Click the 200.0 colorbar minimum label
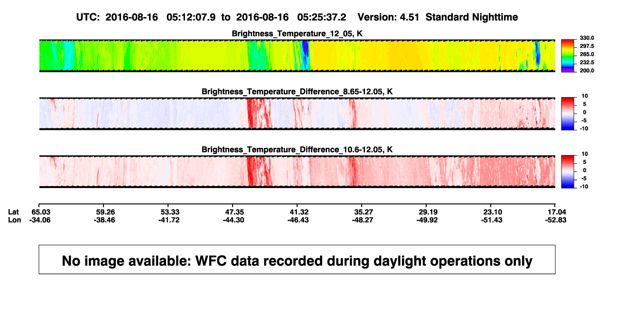This screenshot has height=316, width=617. click(x=586, y=70)
